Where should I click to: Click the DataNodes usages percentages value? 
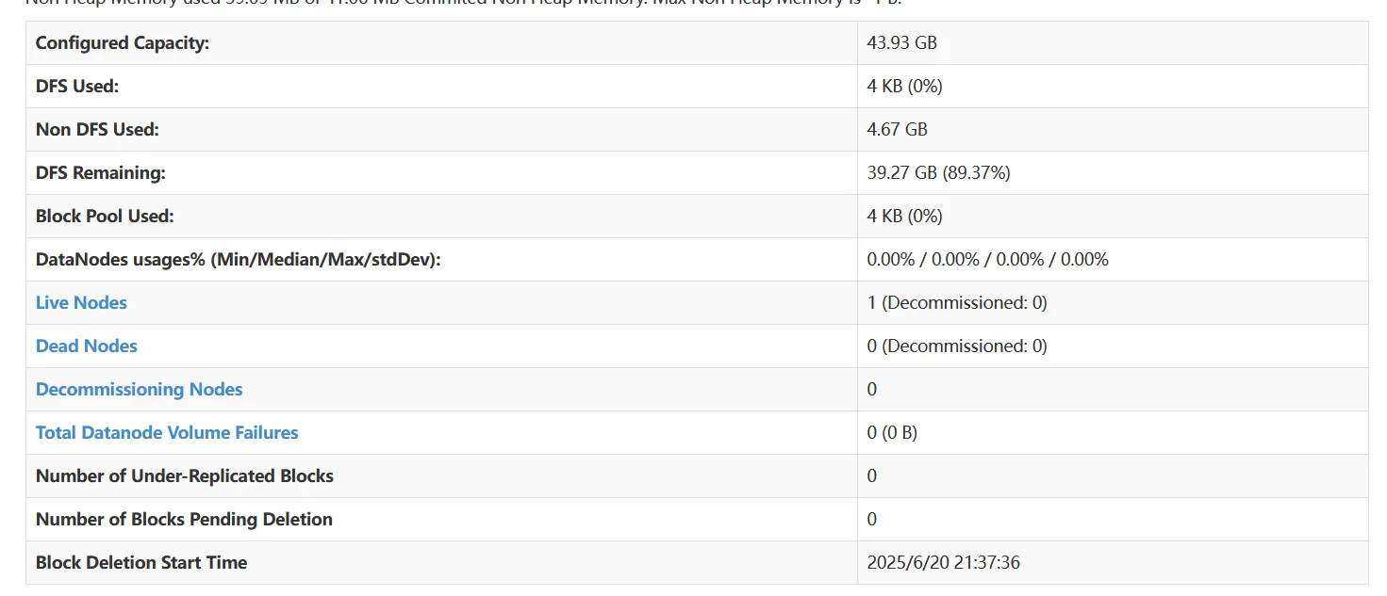[988, 259]
